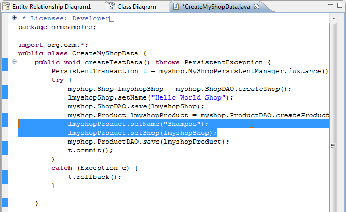This screenshot has height=212, width=346.
Task: Expand the folded license comment
Action: pyautogui.click(x=14, y=18)
